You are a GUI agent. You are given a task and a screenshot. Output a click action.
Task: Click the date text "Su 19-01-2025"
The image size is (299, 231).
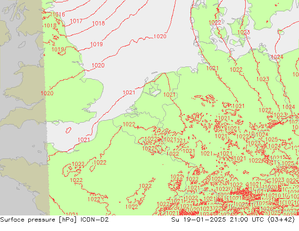point(199,220)
